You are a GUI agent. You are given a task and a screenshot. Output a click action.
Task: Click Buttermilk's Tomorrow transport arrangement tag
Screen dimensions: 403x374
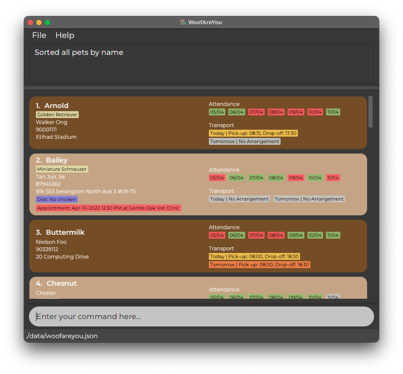point(258,265)
